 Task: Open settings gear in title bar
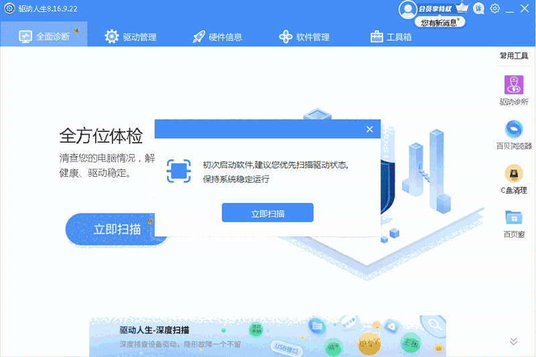point(494,8)
